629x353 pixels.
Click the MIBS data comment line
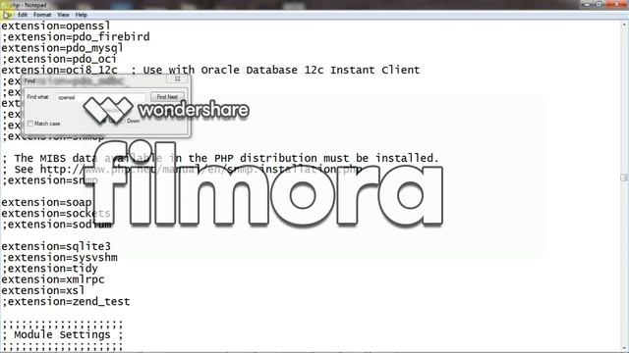pyautogui.click(x=220, y=158)
